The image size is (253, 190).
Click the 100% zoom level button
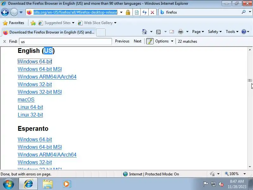click(232, 174)
